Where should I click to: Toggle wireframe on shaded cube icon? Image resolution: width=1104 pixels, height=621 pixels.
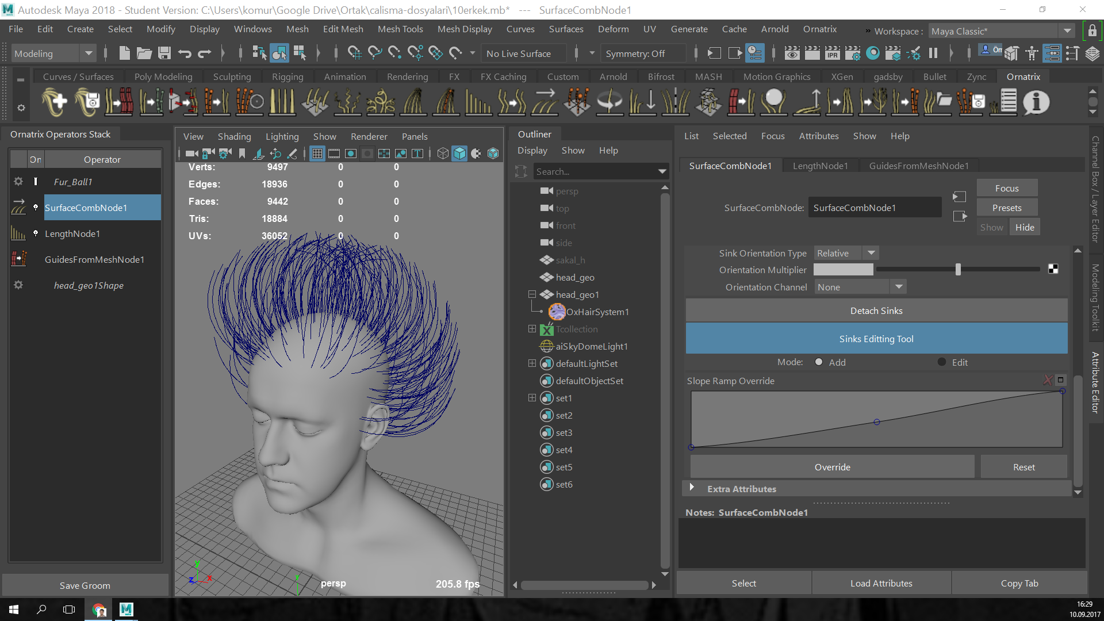(493, 154)
